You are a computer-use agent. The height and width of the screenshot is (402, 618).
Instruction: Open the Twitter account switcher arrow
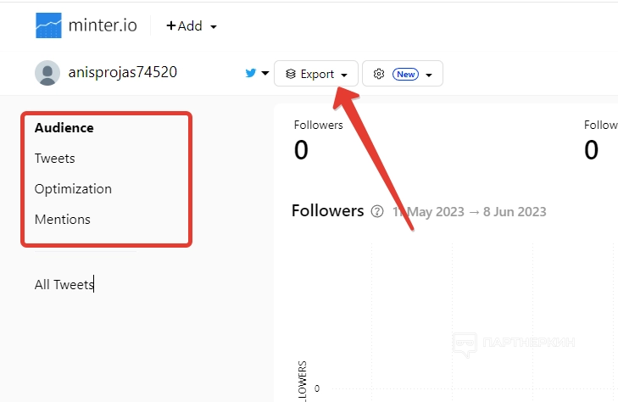click(x=265, y=74)
